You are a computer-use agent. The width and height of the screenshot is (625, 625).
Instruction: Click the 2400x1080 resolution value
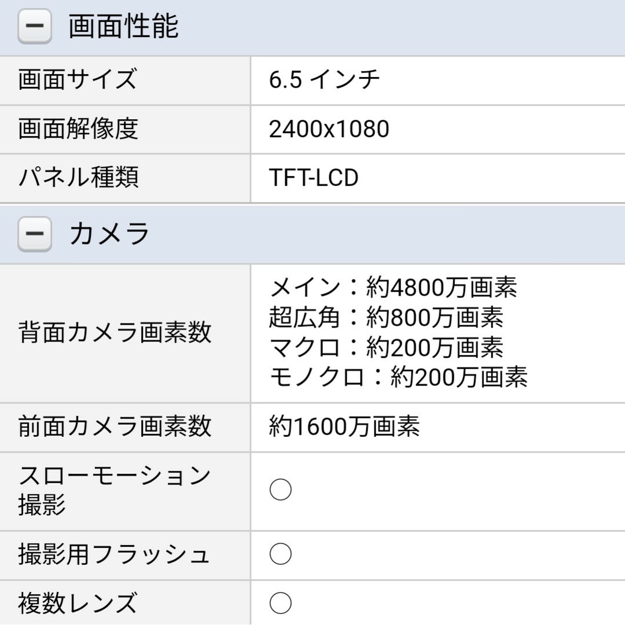(x=329, y=129)
